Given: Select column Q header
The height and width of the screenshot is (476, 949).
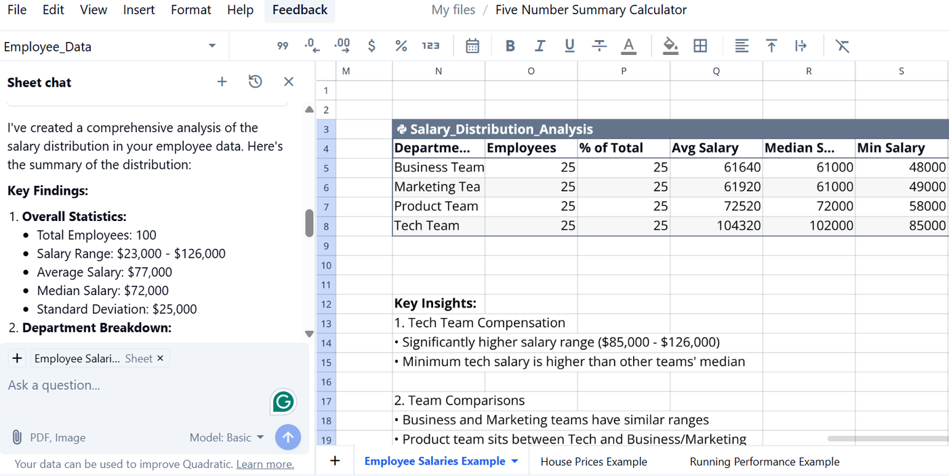Looking at the screenshot, I should 716,71.
